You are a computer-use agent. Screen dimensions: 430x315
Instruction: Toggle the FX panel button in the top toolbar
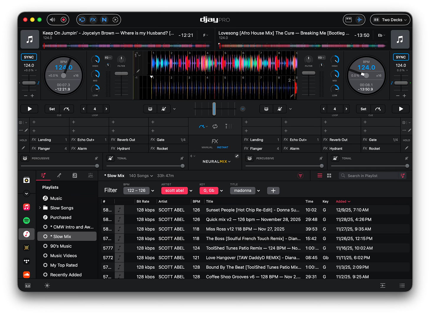(x=93, y=20)
